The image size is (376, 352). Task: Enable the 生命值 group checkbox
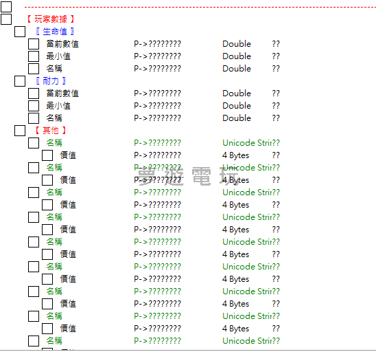click(20, 32)
